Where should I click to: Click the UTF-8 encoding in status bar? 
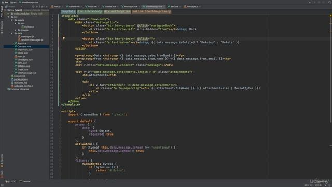(x=319, y=185)
